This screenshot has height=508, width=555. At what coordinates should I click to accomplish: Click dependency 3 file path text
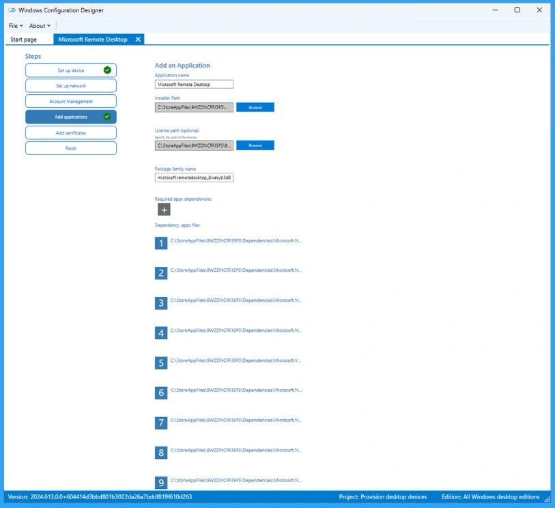(x=236, y=300)
